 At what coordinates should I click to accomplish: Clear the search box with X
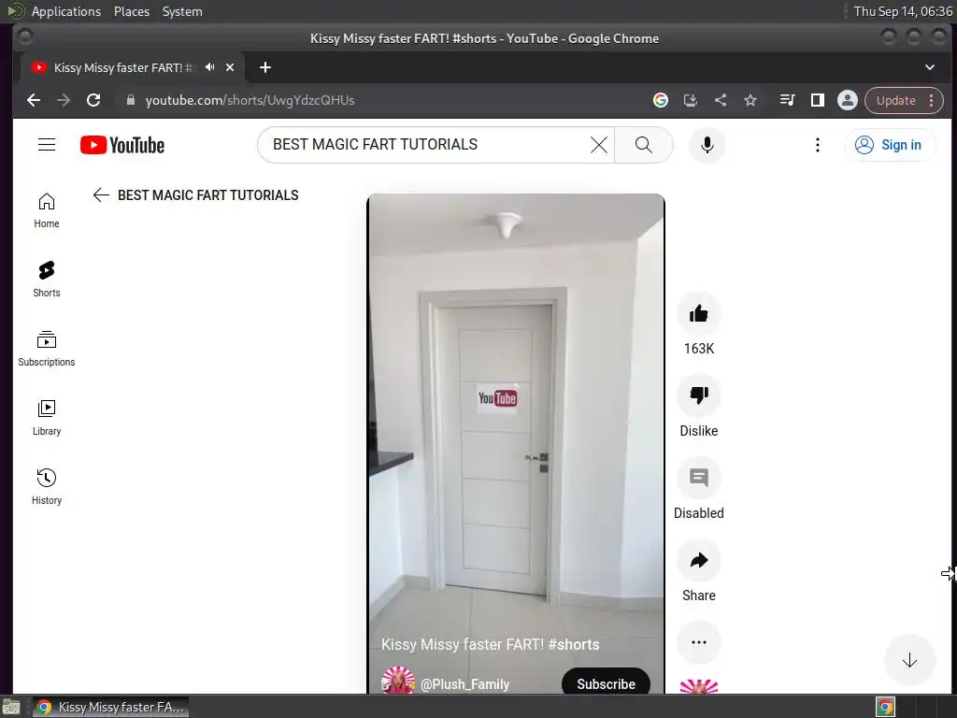[599, 145]
